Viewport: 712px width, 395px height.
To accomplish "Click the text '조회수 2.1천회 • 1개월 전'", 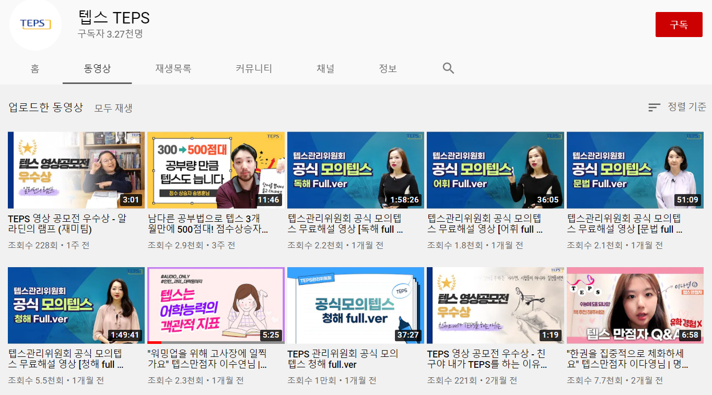I will tap(615, 245).
